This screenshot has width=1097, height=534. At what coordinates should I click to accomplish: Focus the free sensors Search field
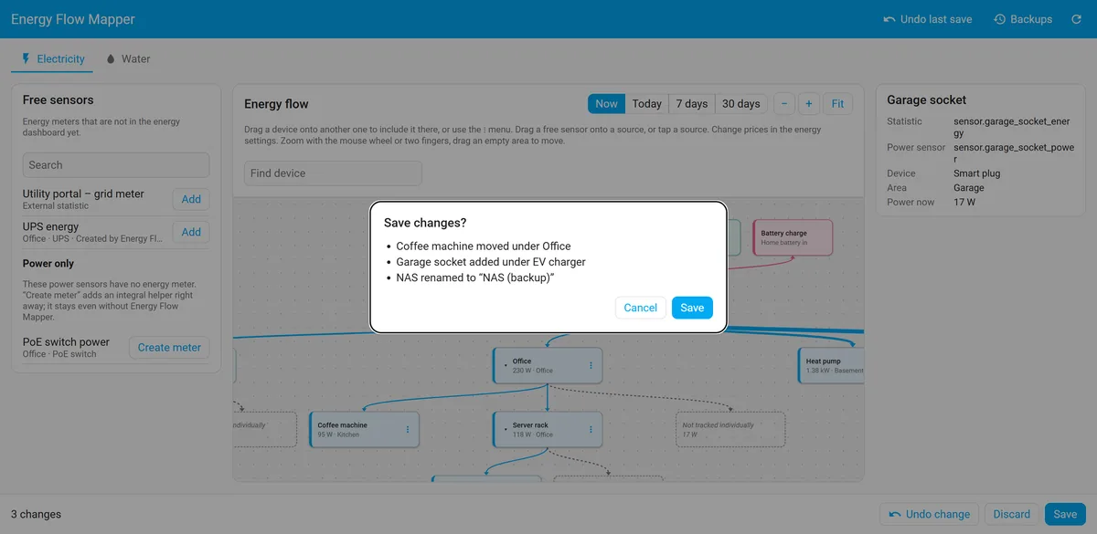pos(116,165)
